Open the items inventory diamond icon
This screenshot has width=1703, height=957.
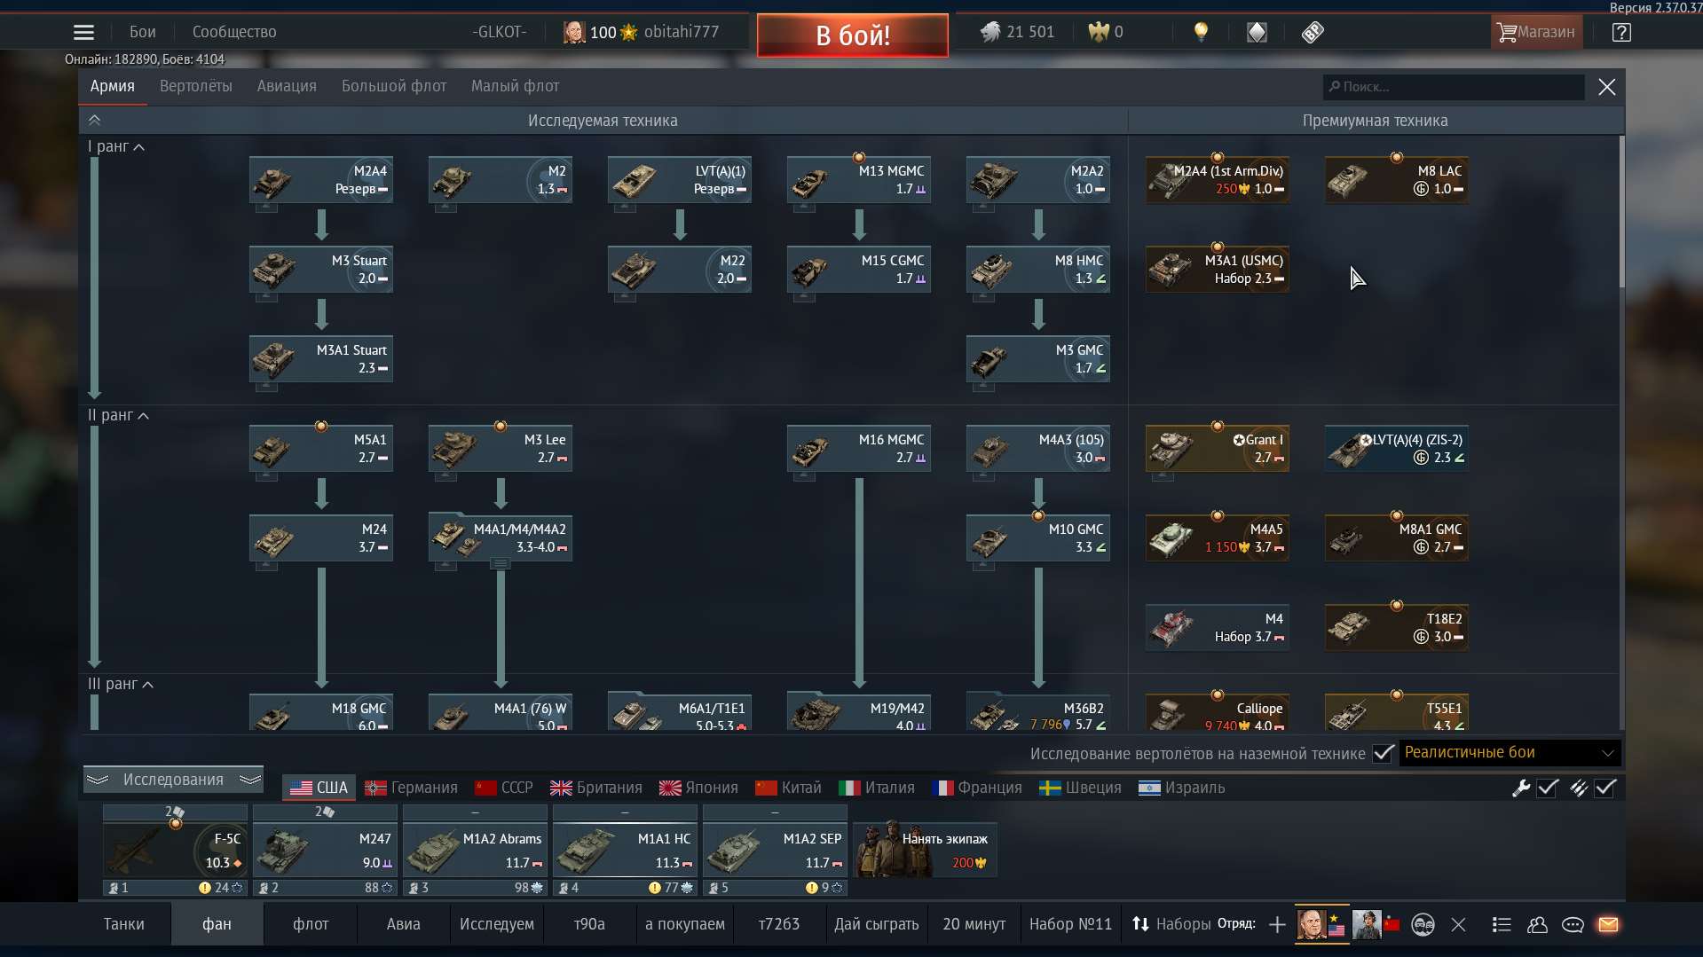click(1257, 32)
